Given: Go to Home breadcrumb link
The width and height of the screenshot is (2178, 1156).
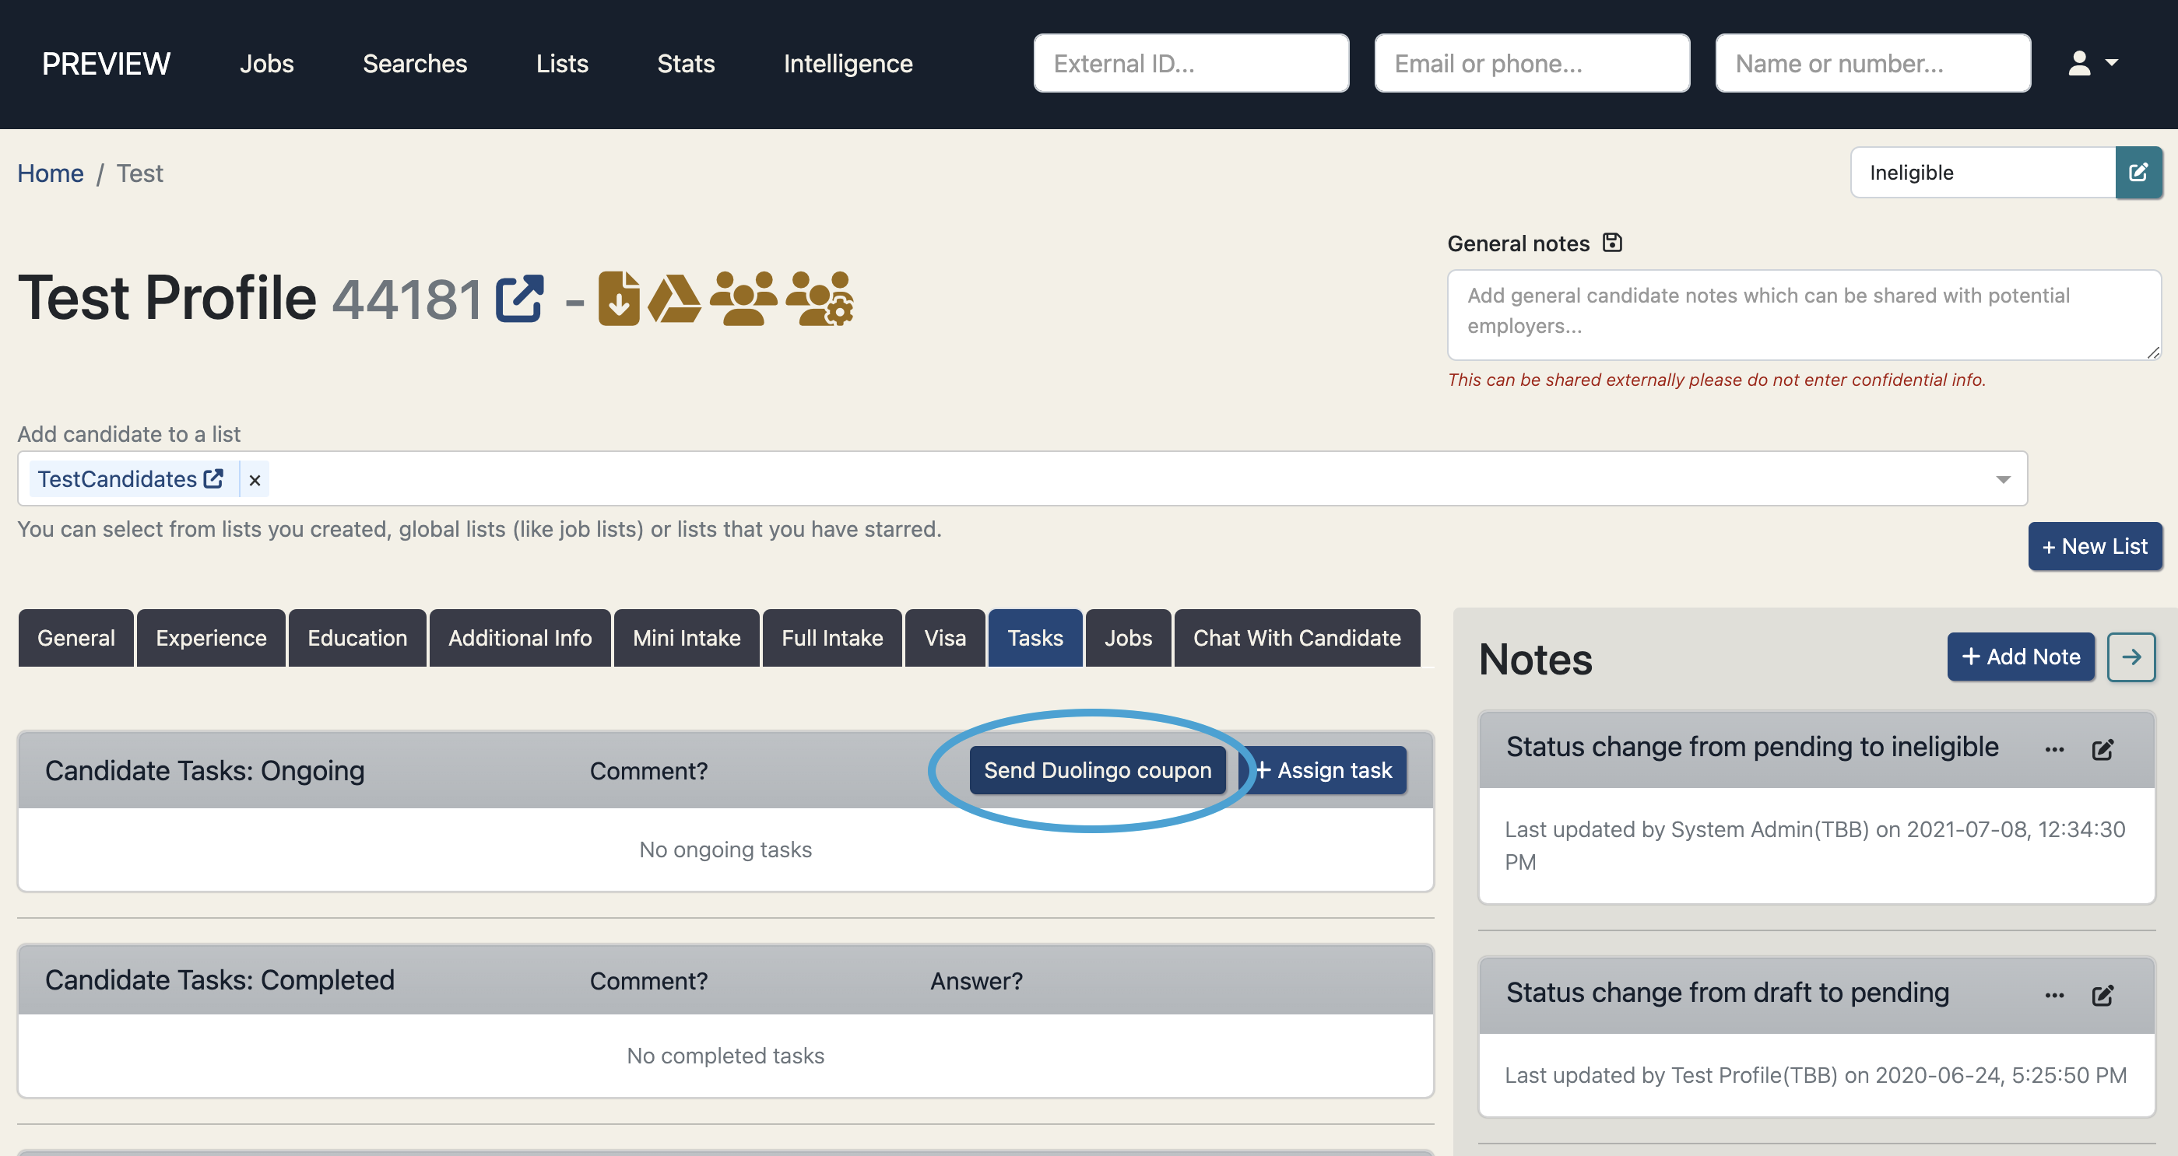Looking at the screenshot, I should tap(51, 173).
